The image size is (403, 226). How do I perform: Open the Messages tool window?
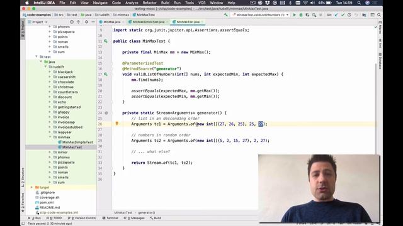(134, 218)
